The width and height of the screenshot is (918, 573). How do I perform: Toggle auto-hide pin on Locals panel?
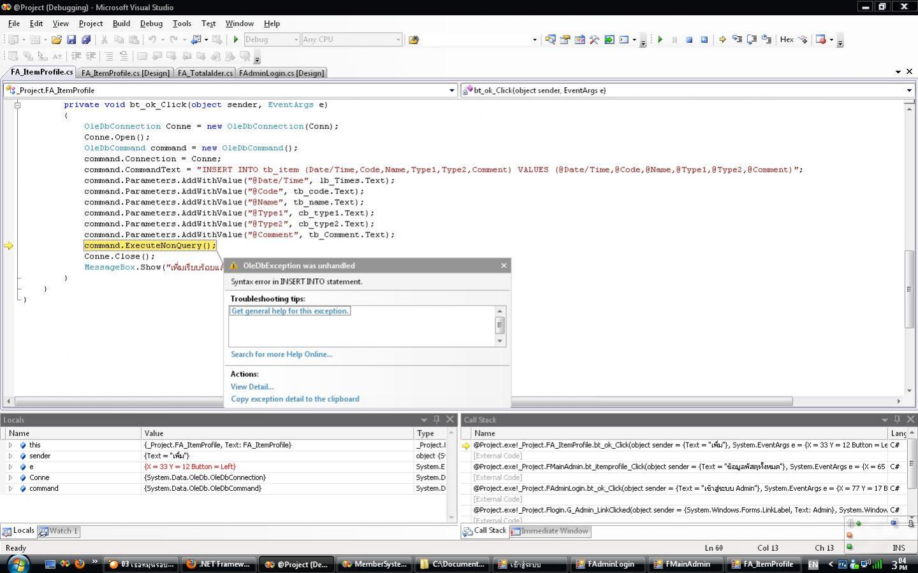pos(437,419)
